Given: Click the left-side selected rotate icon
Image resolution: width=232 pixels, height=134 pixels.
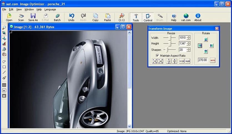Looking at the screenshot, I should (x=200, y=45).
